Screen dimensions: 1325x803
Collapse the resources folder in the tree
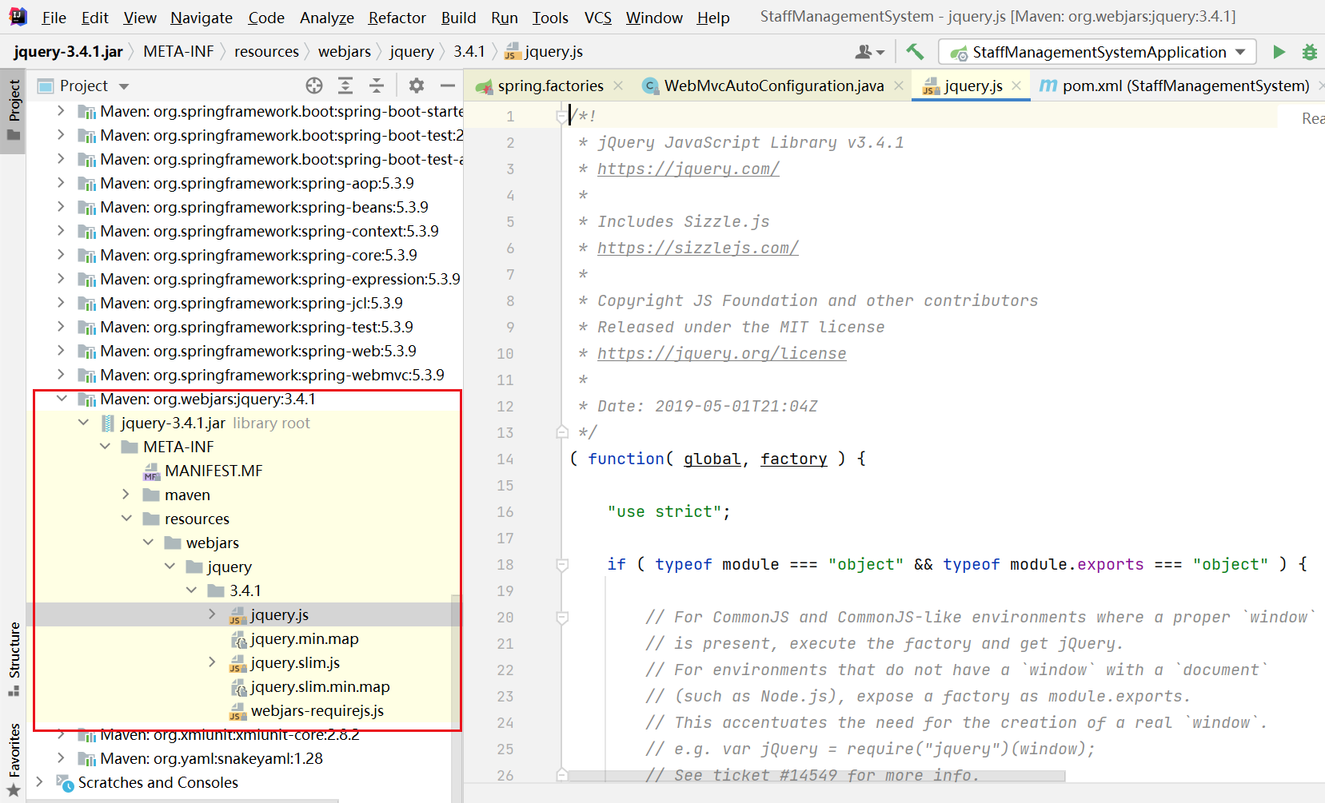tap(126, 519)
